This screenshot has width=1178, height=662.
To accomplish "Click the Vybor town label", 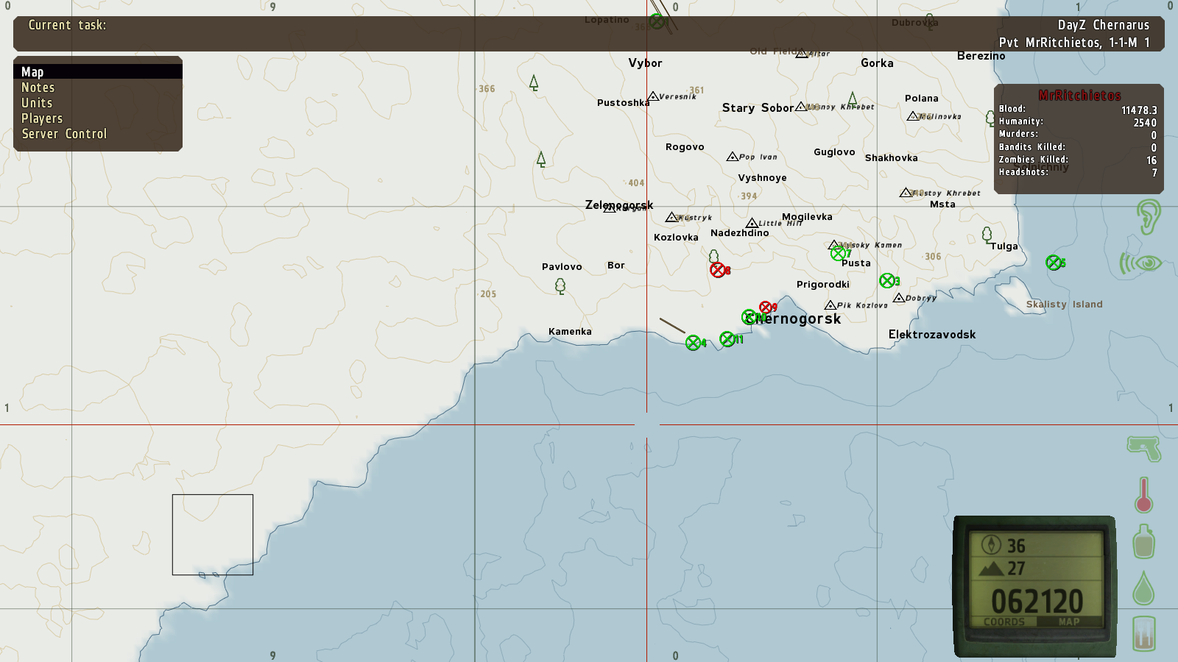I will 645,63.
